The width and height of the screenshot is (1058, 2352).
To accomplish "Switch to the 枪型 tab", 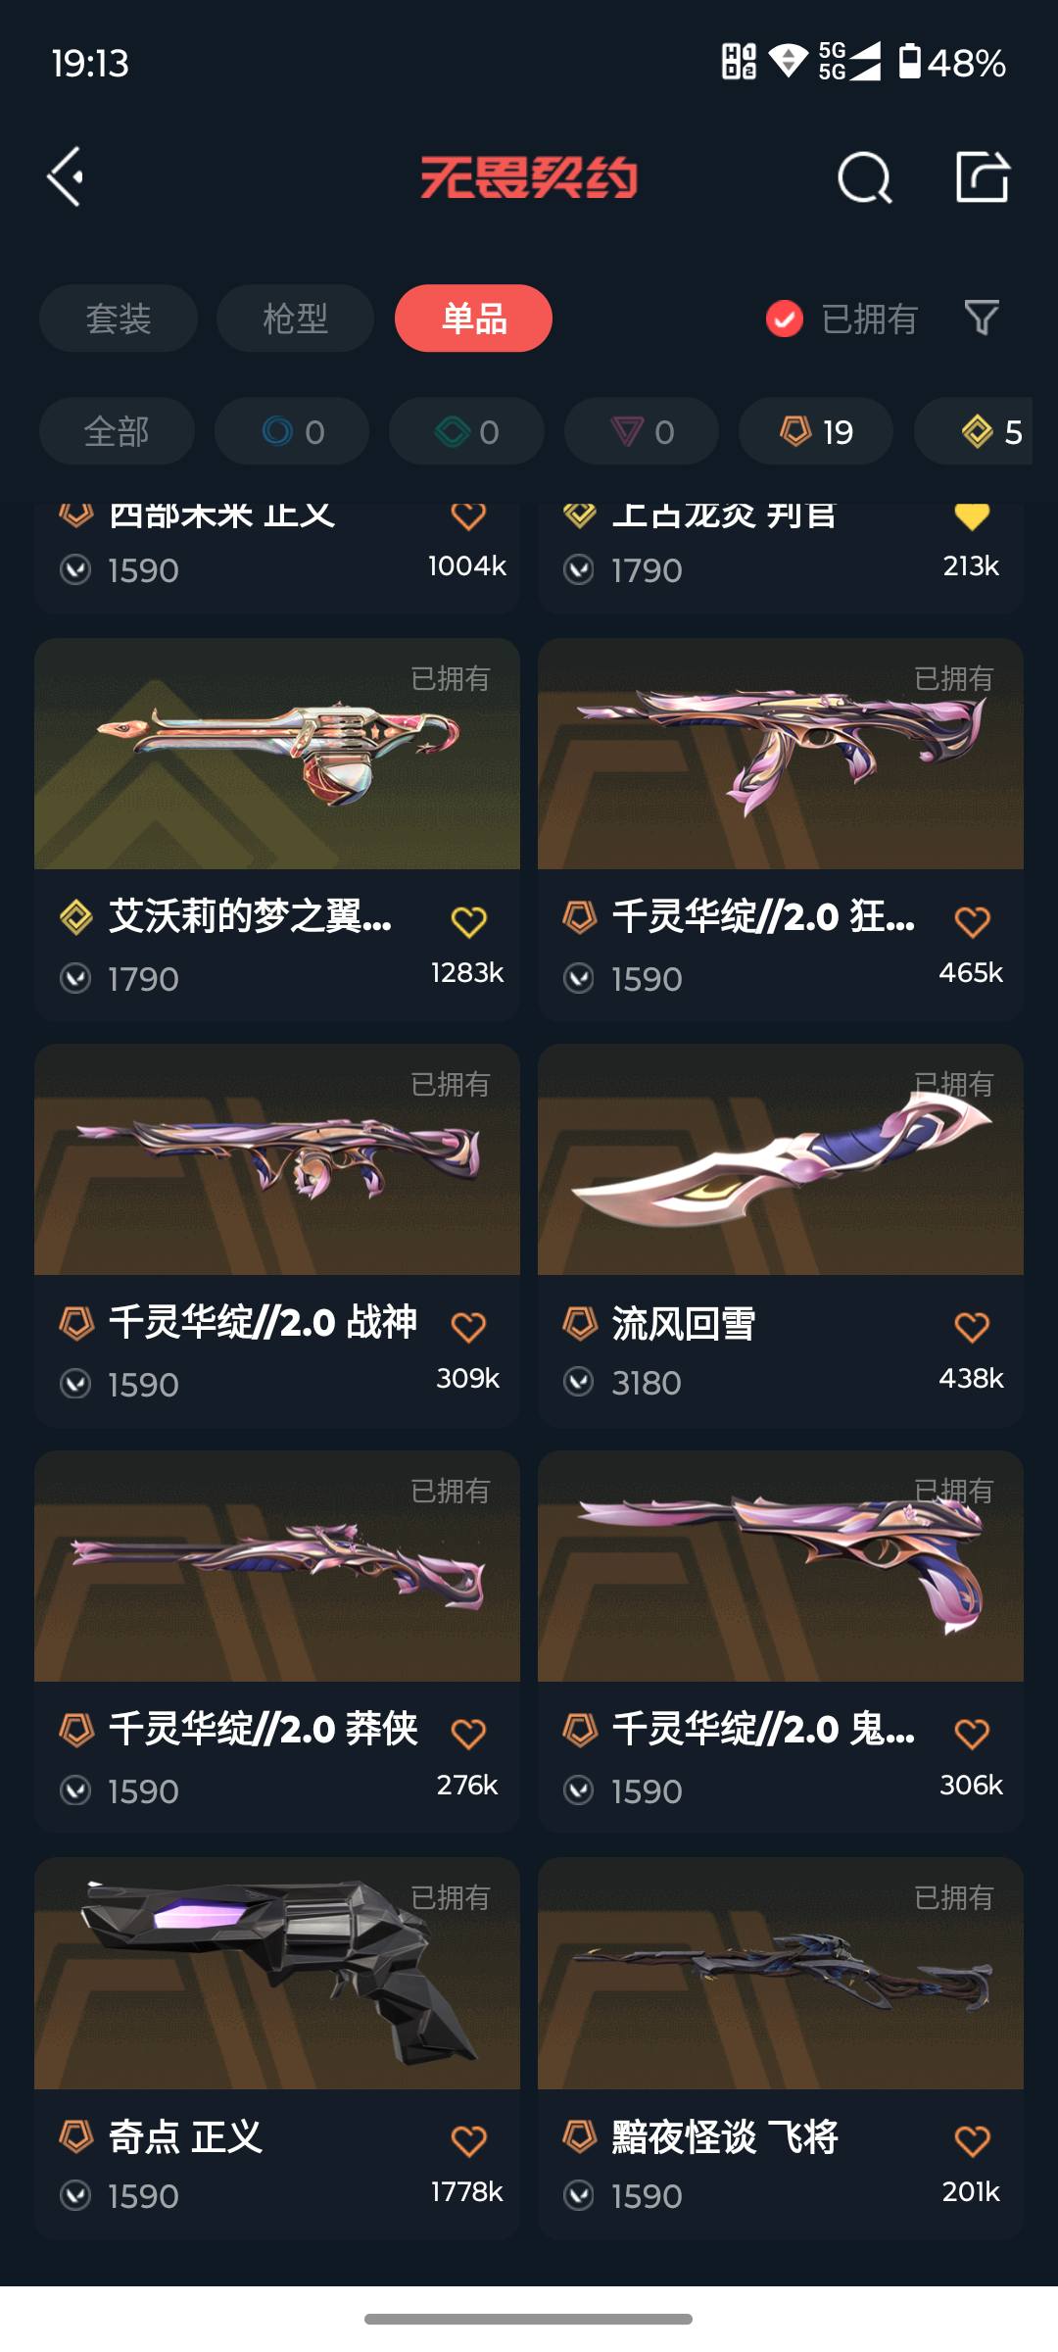I will [x=295, y=318].
